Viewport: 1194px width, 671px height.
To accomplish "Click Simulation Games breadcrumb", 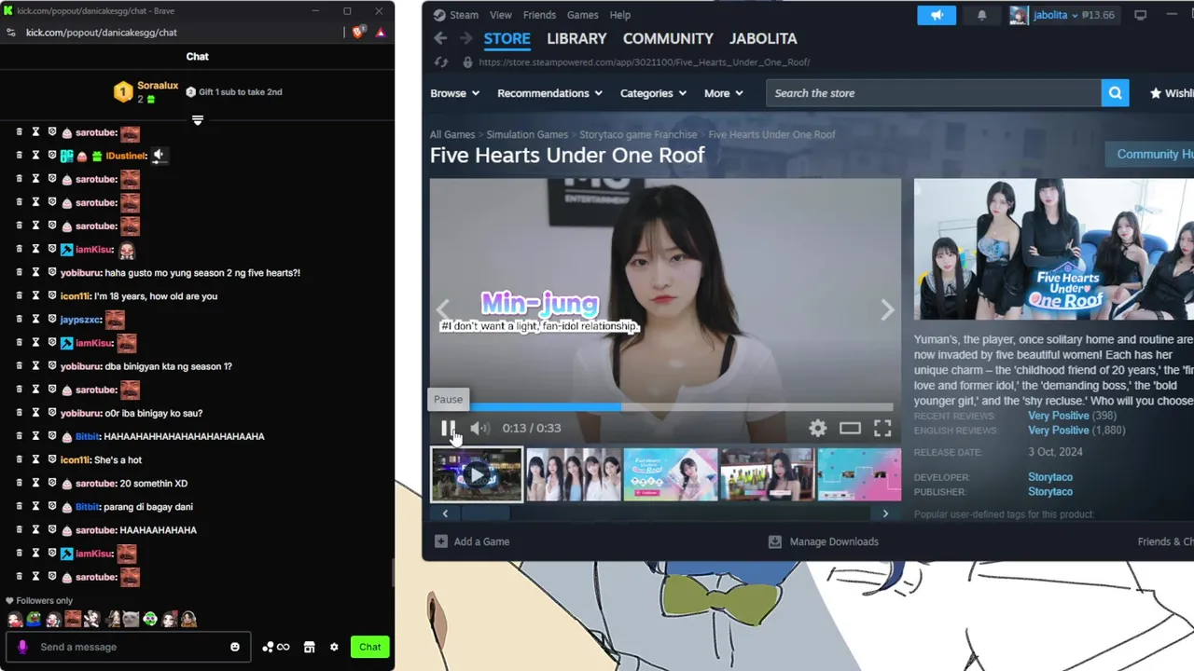I will pos(527,135).
